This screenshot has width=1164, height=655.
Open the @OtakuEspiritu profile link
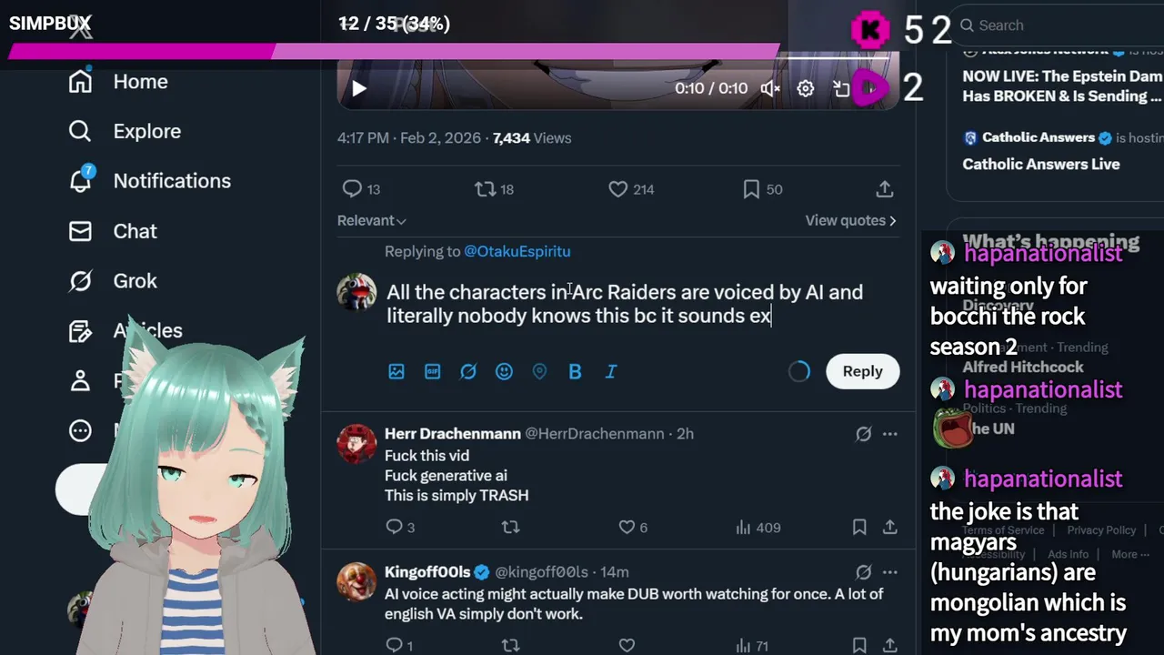517,251
